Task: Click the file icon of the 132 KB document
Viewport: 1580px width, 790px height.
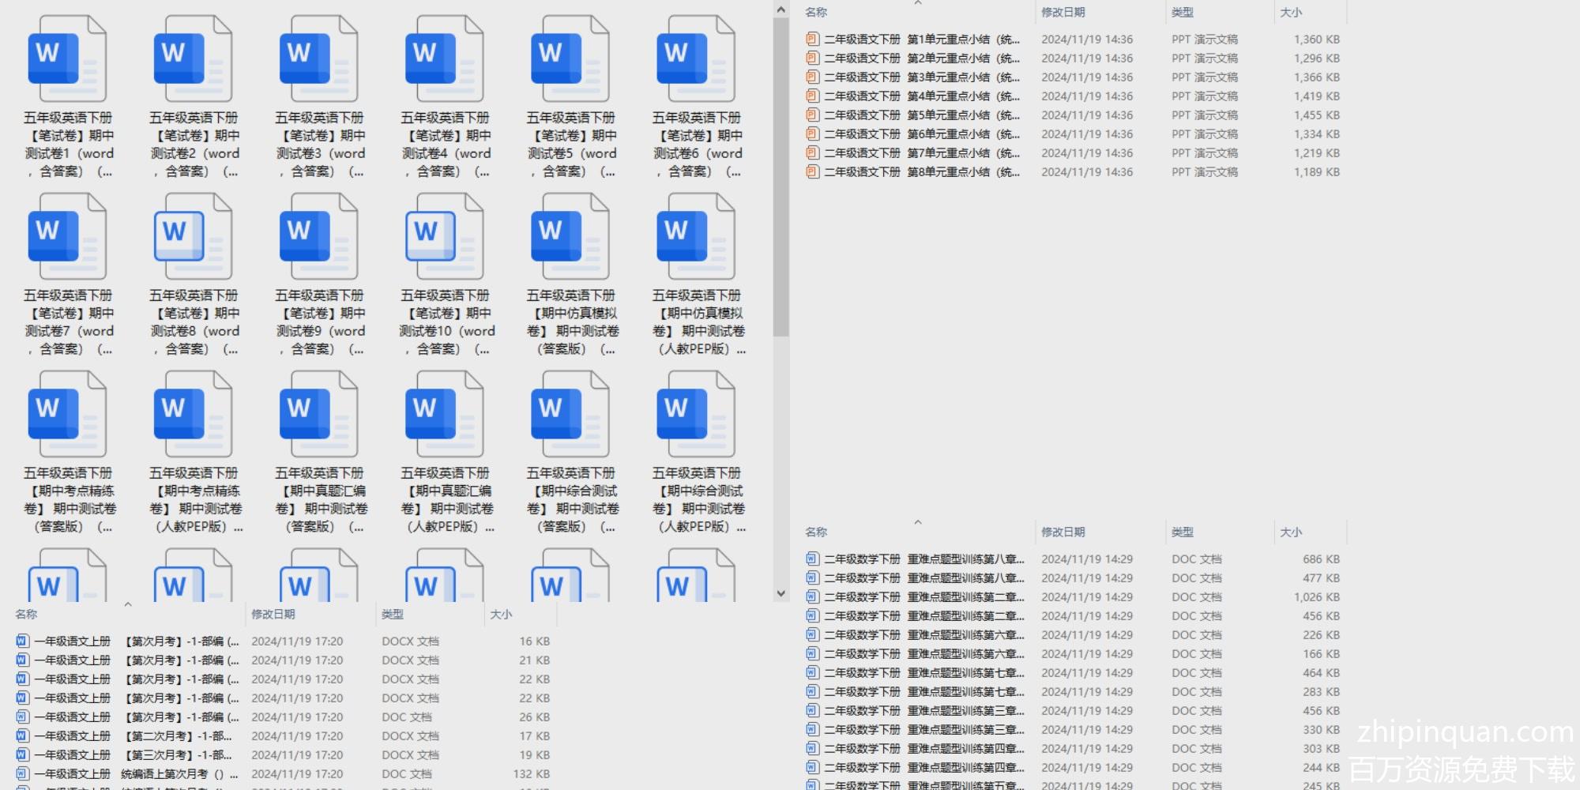Action: pyautogui.click(x=22, y=773)
